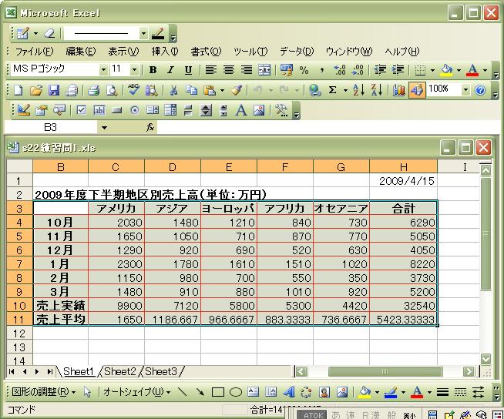Decrease indent of cell
504x419 pixels.
click(x=380, y=70)
